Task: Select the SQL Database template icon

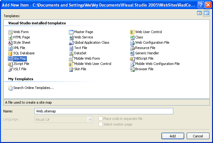Action: 10,53
